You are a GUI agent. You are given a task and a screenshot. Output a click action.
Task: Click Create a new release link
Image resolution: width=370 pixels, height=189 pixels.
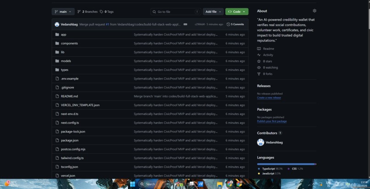point(269,97)
